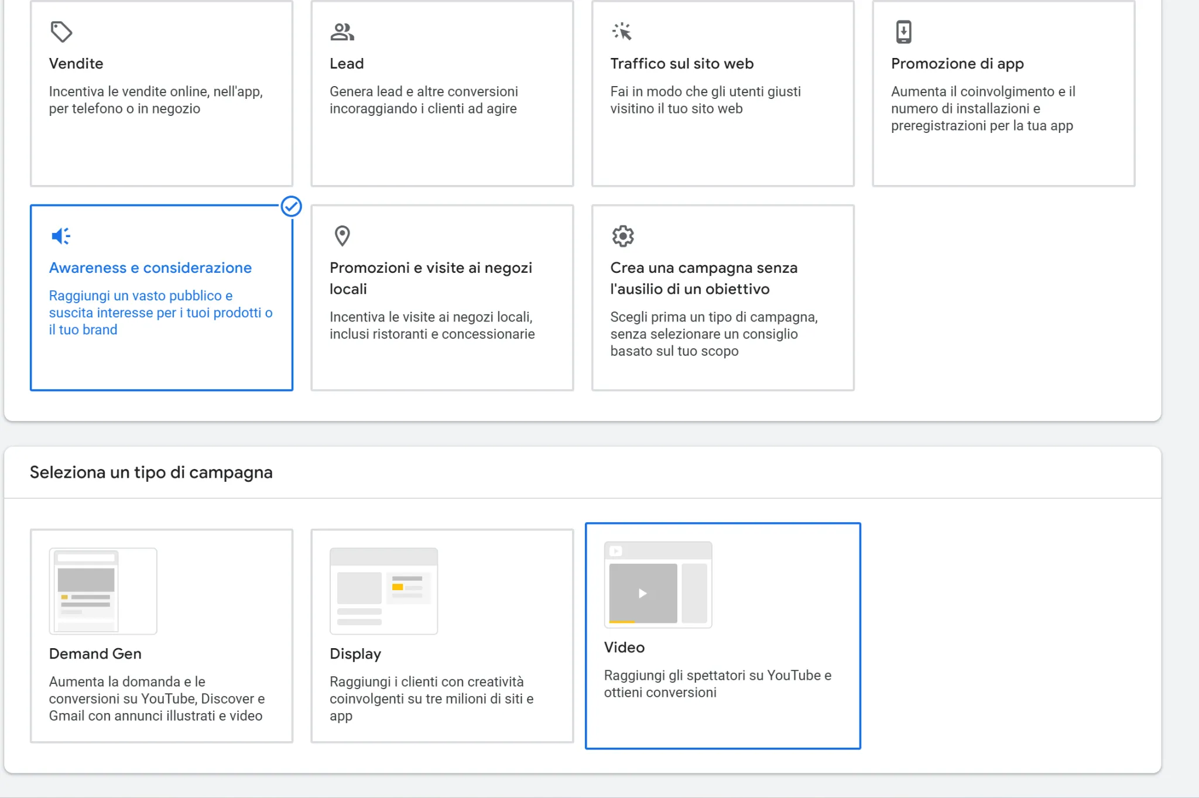The image size is (1199, 798).
Task: Click the location pin icon for local stores
Action: coord(342,236)
